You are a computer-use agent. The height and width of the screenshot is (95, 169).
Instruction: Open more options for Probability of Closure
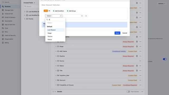pos(140,85)
